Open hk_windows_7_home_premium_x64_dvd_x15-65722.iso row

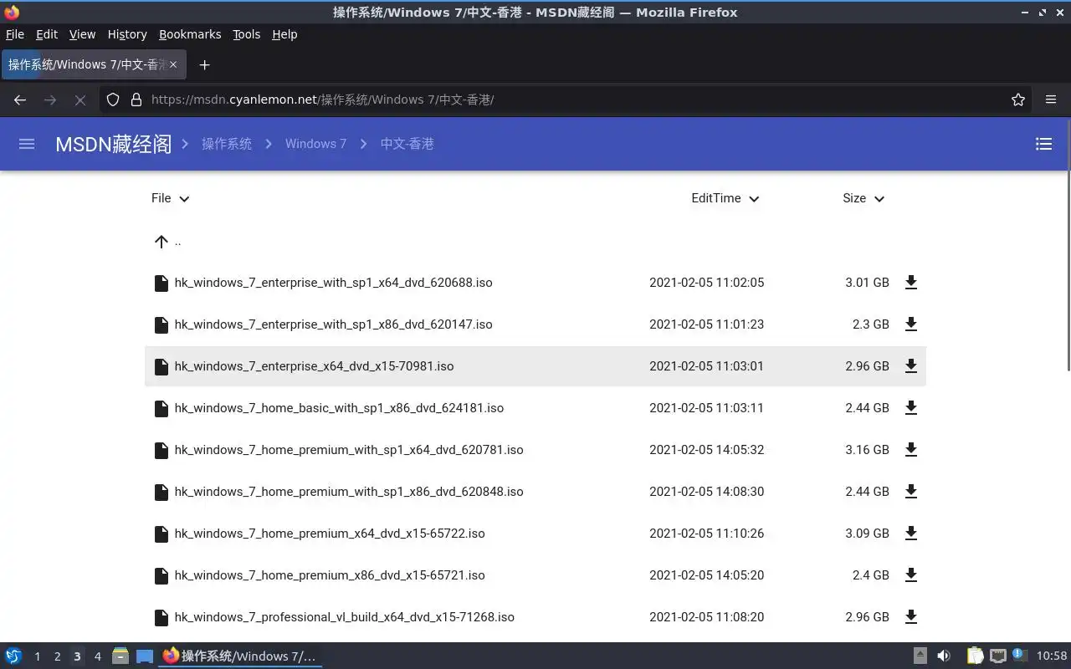[535, 534]
